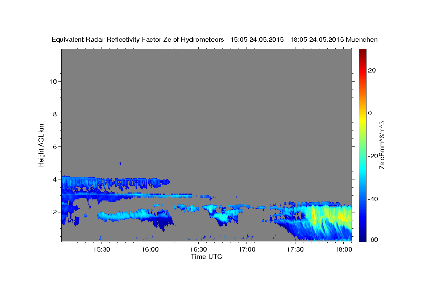Click the height tick label '8'
This screenshot has height=290, width=435.
tap(55, 114)
